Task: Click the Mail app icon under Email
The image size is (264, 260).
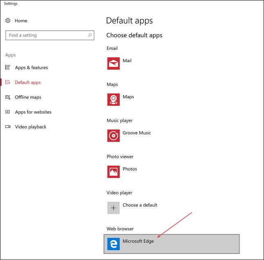Action: pos(114,64)
